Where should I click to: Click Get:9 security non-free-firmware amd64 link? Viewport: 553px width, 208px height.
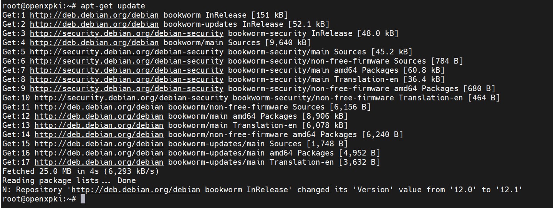126,89
